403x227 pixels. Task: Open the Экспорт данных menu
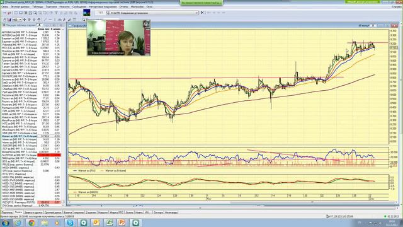[20, 7]
